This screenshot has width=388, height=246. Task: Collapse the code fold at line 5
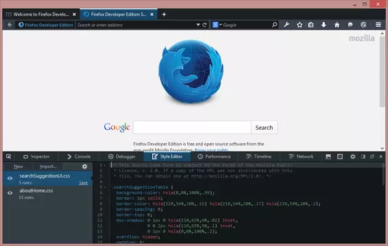(x=105, y=187)
